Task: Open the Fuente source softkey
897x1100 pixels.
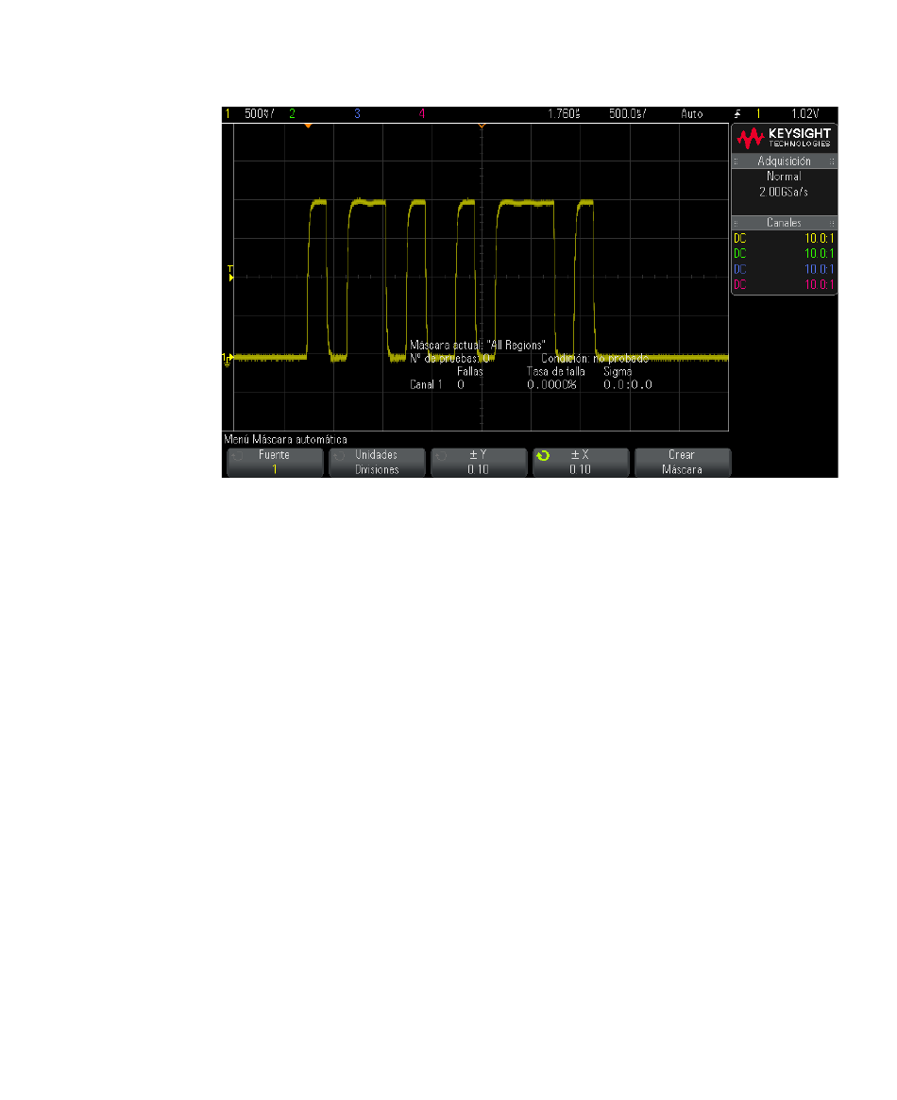Action: pyautogui.click(x=275, y=463)
